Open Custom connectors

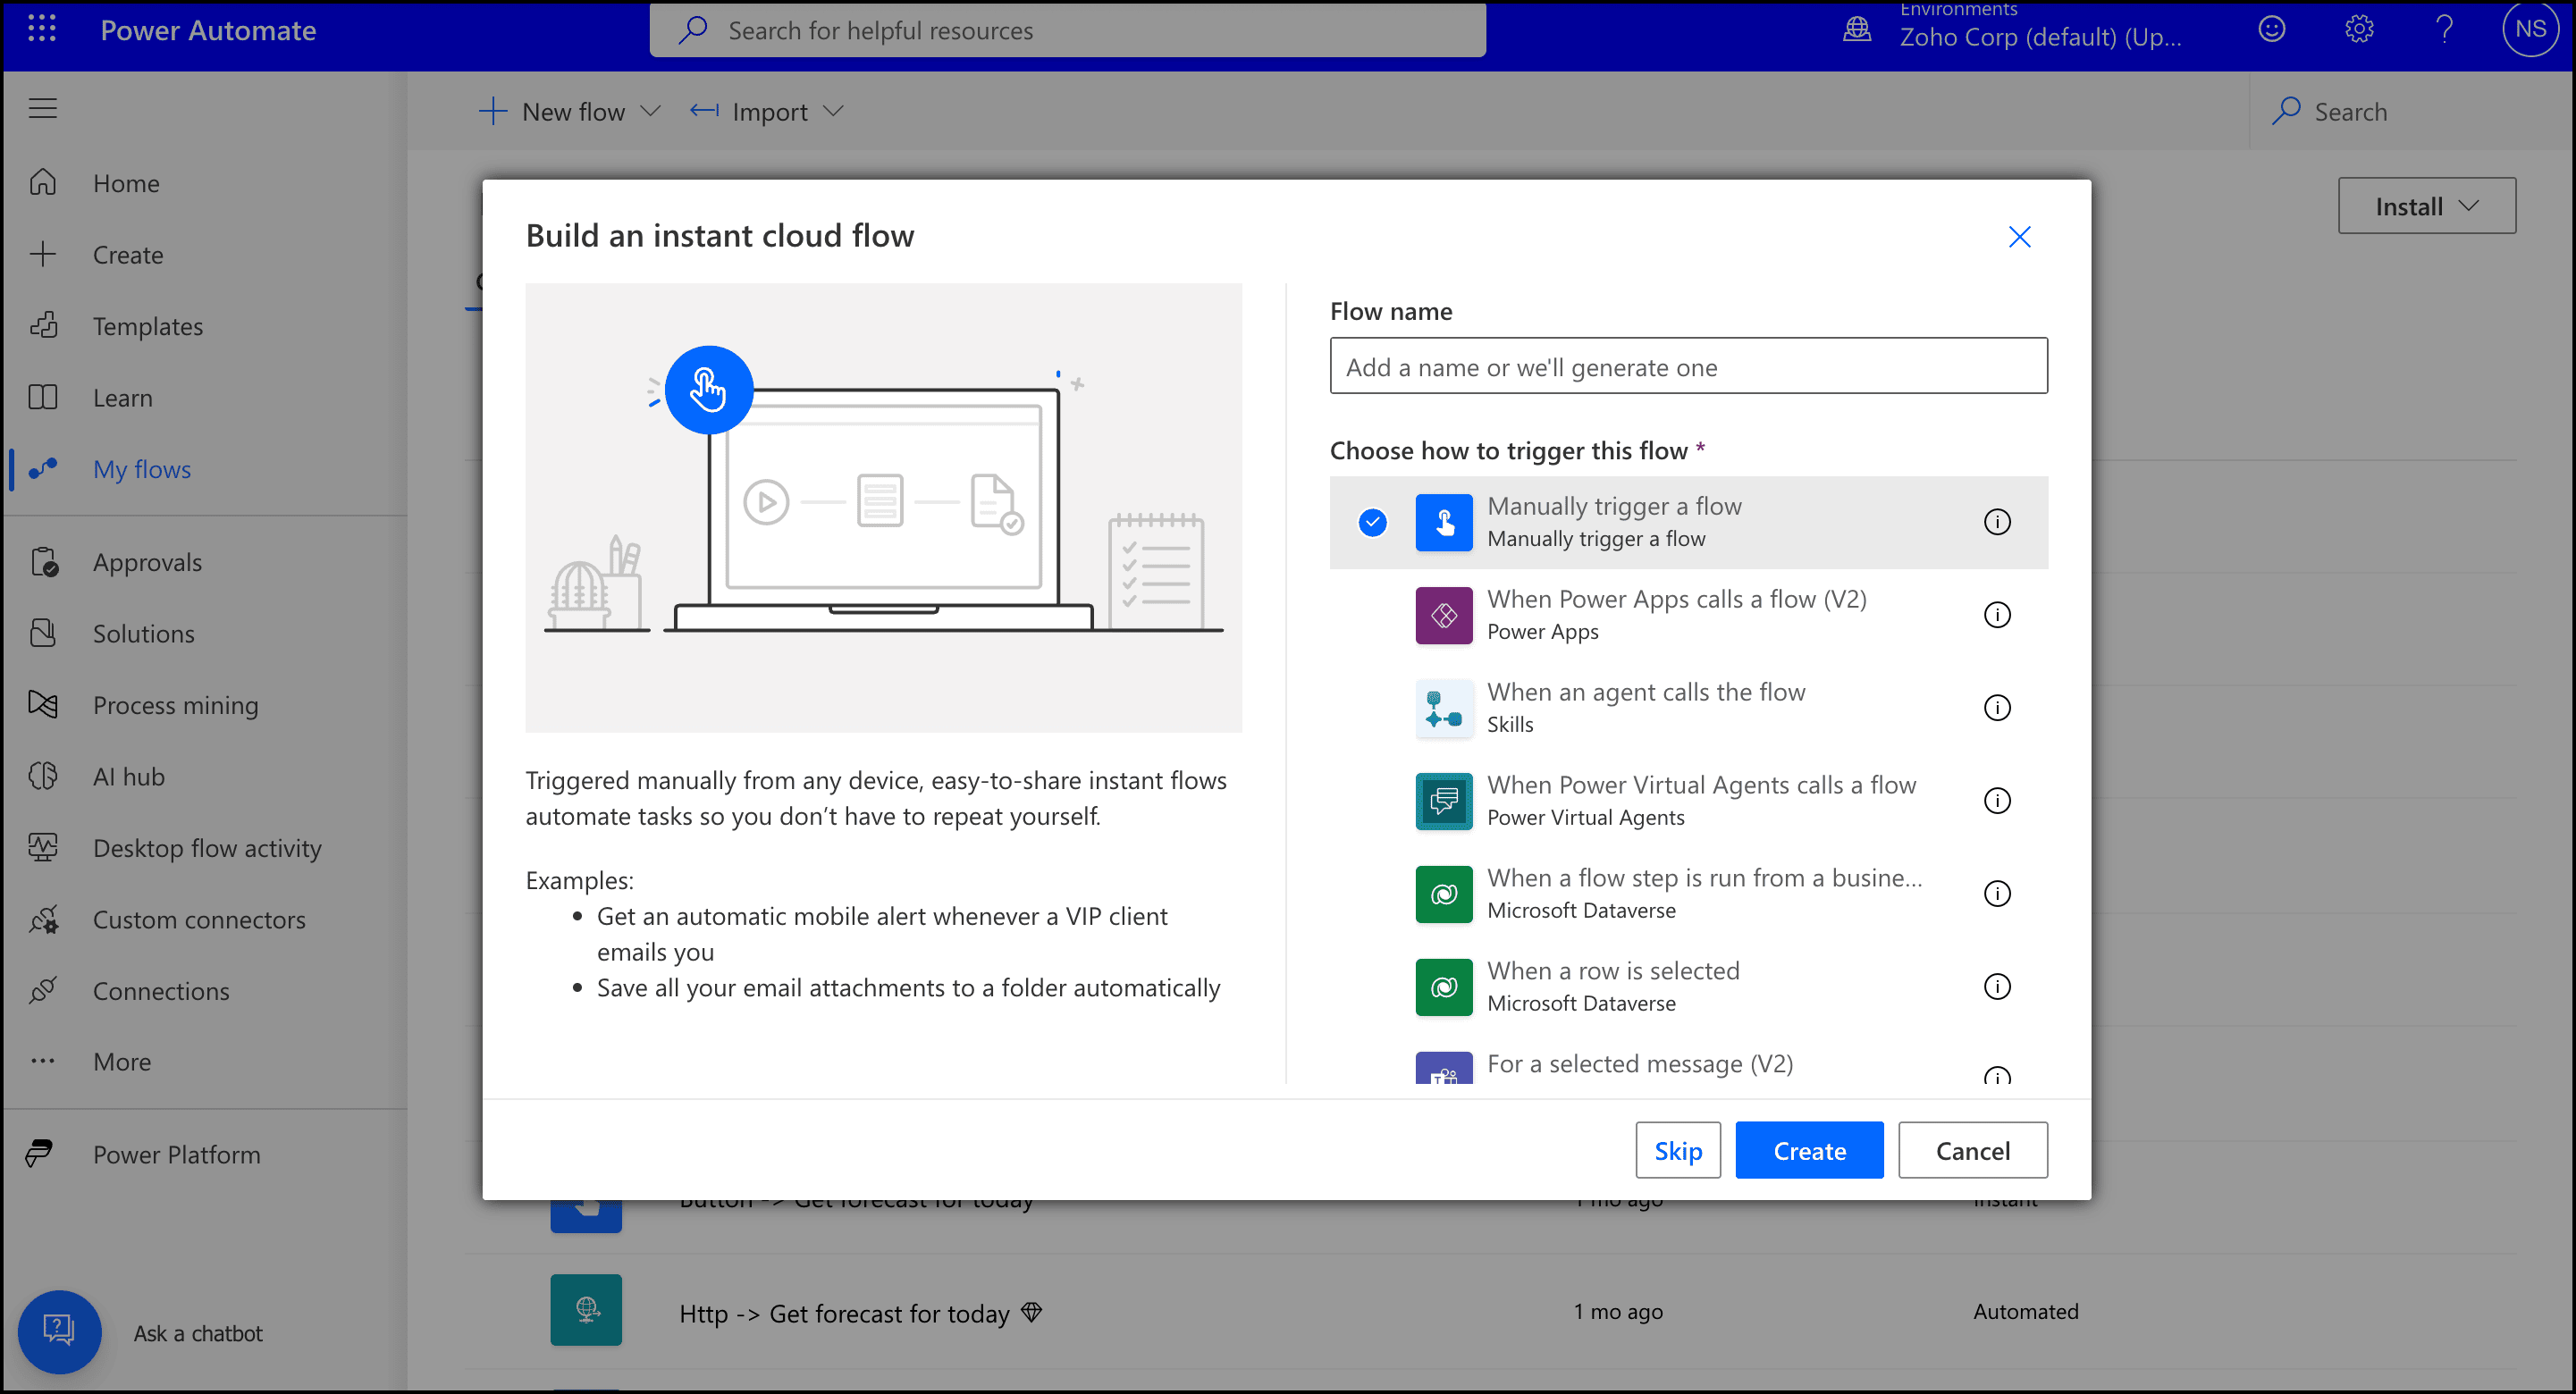199,919
